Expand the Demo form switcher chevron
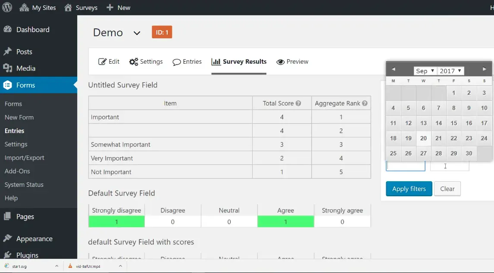Viewport: 494px width, 273px height. pos(137,33)
